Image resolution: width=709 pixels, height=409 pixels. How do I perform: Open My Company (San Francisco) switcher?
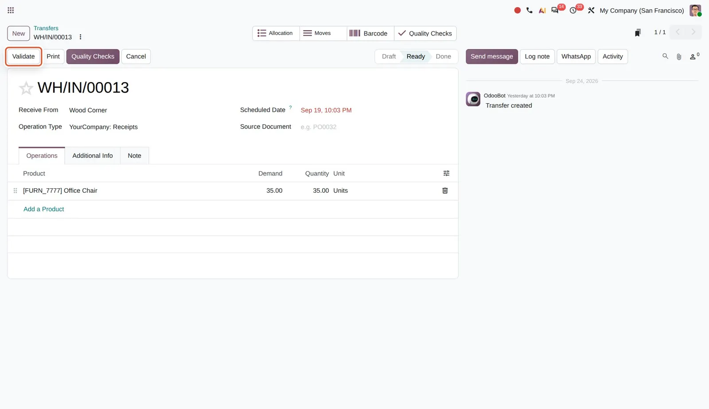(x=642, y=11)
